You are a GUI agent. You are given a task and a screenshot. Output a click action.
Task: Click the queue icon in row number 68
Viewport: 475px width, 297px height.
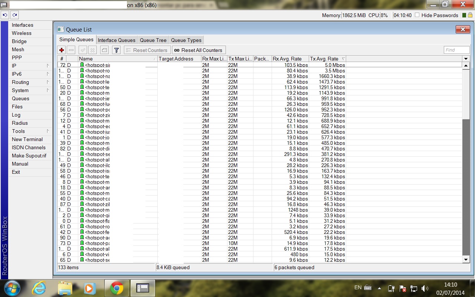point(82,104)
